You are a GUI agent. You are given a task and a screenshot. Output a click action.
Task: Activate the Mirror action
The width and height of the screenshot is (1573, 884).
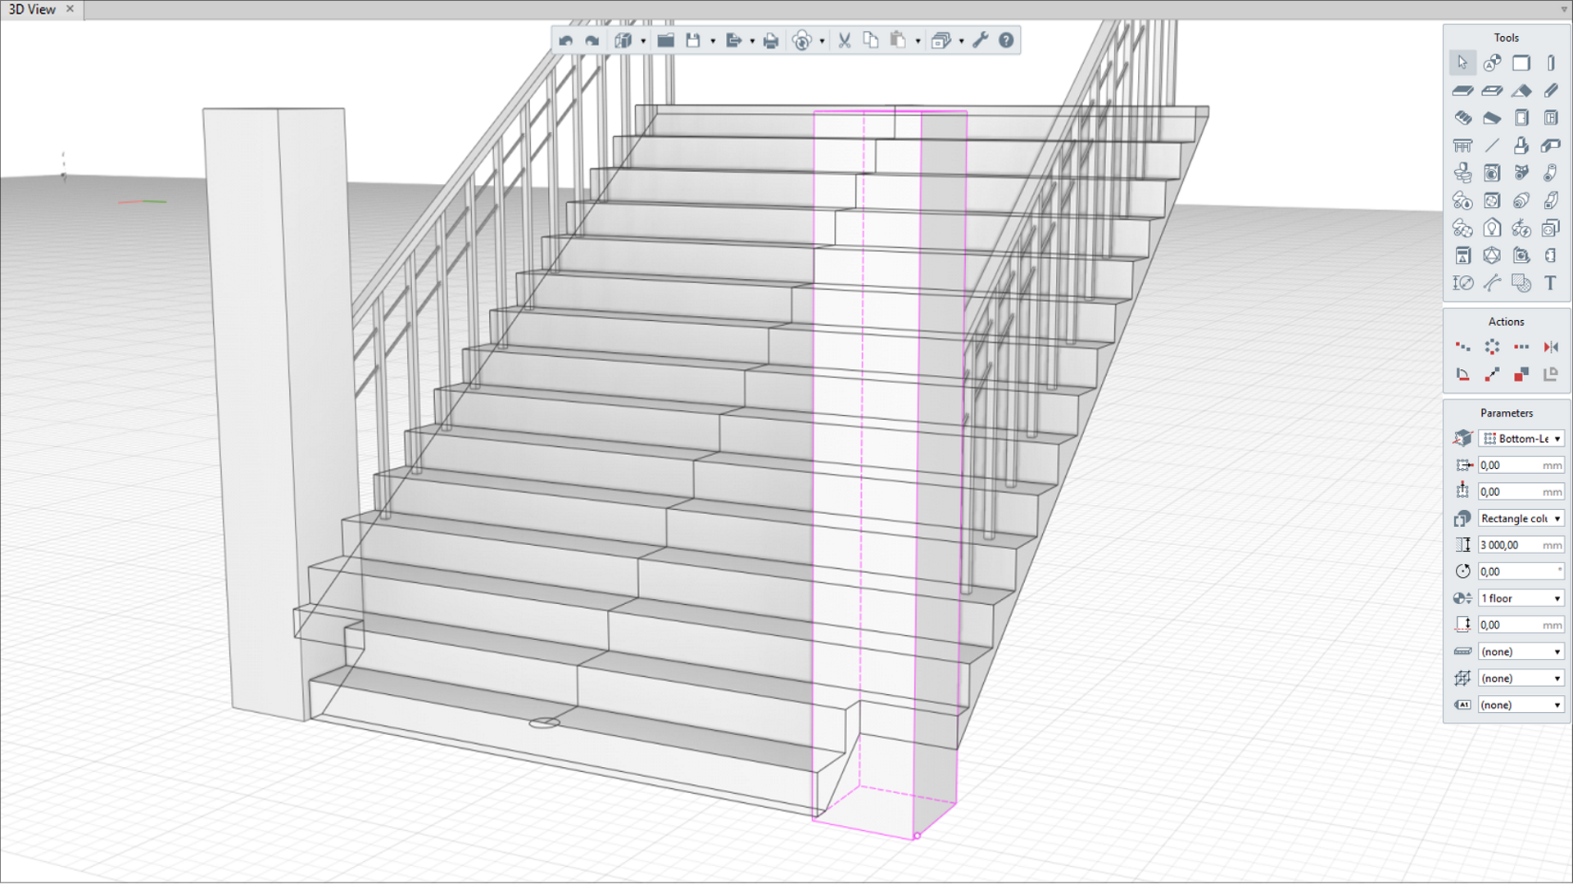pos(1551,347)
